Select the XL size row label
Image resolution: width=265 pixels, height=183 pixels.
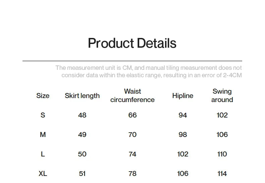(x=43, y=174)
